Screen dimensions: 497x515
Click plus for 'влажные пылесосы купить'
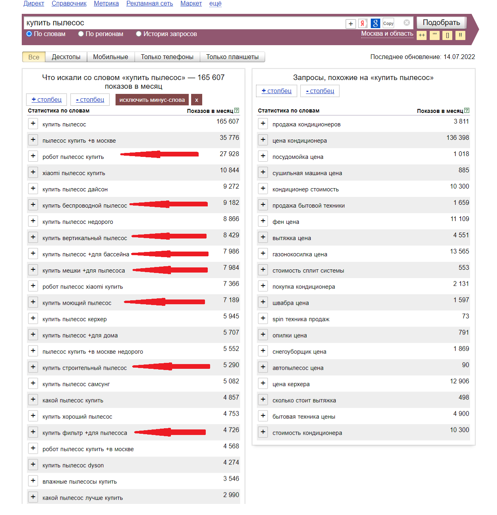point(33,481)
